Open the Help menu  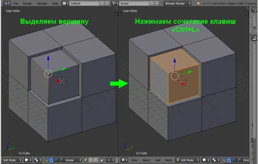[x=55, y=4]
